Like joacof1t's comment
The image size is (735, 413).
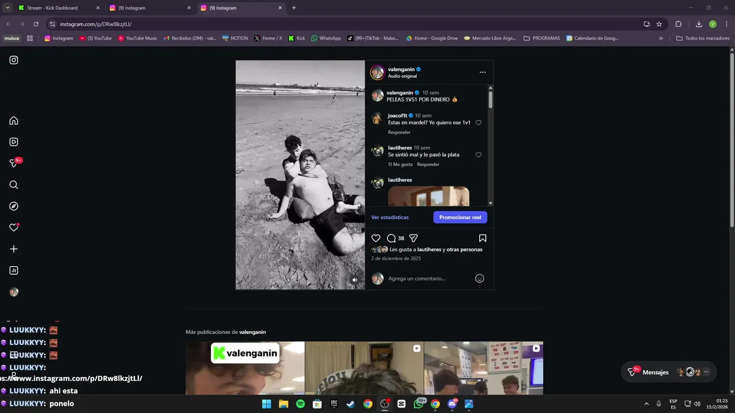point(478,123)
